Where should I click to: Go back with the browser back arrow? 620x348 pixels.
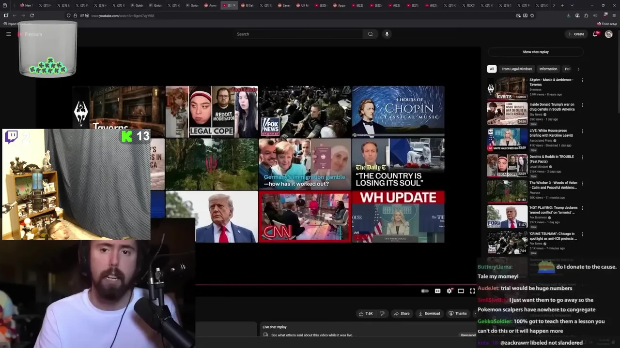(x=15, y=15)
